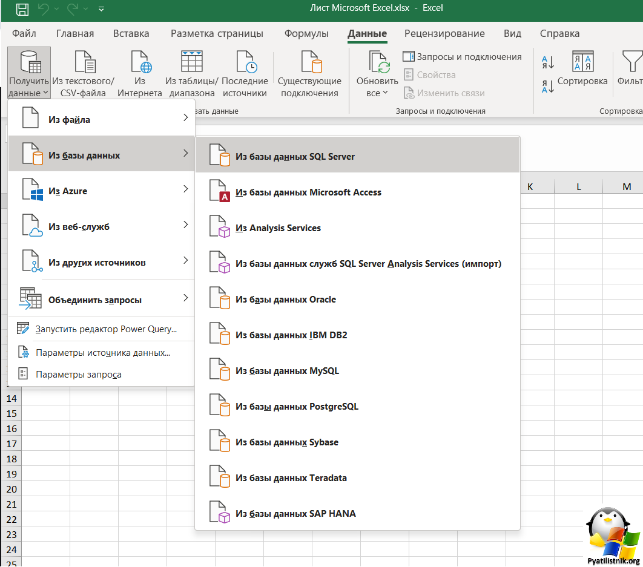Switch to the Вставка tab
This screenshot has height=567, width=643.
tap(131, 34)
